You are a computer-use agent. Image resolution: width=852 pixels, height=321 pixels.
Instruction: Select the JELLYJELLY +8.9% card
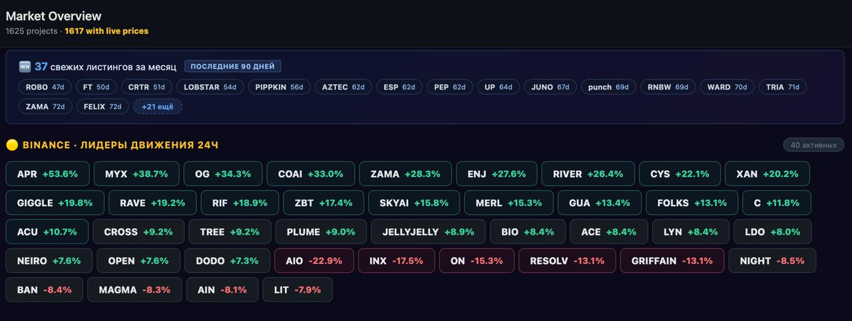[x=428, y=232]
